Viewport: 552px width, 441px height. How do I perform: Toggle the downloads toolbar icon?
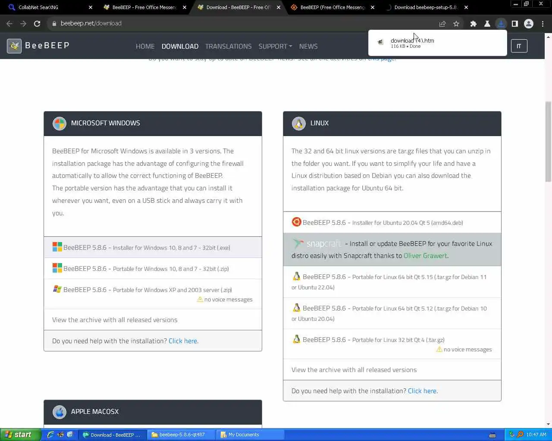point(501,24)
